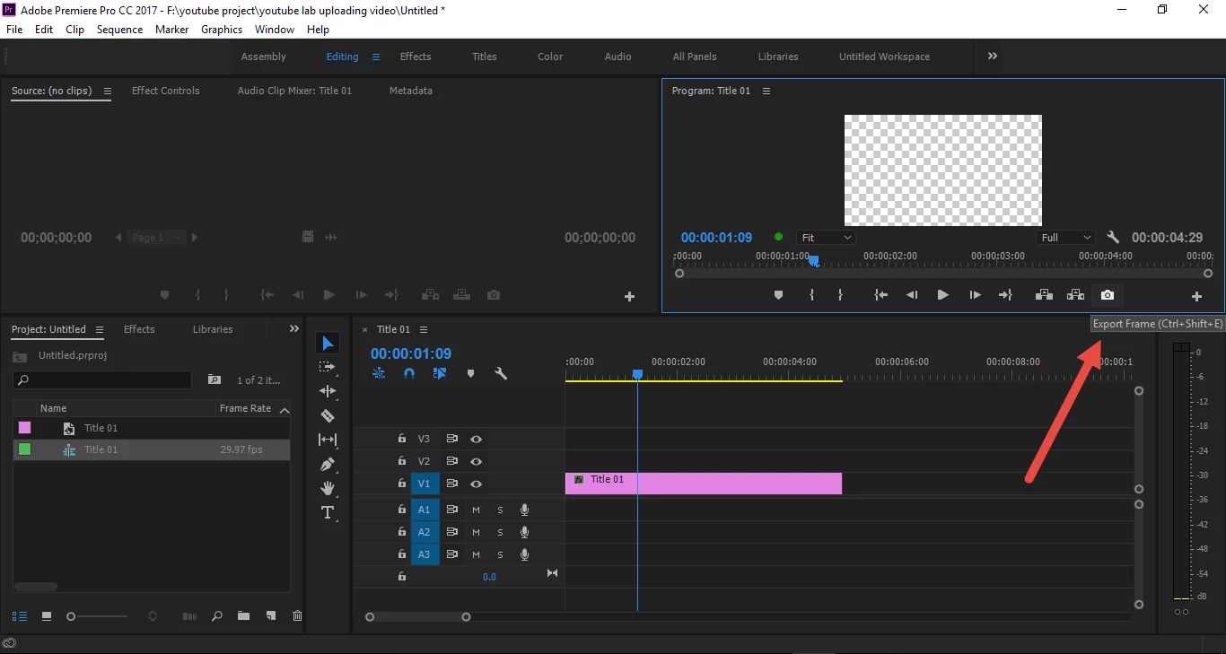Image resolution: width=1226 pixels, height=654 pixels.
Task: Open the Graphics menu
Action: 222,30
